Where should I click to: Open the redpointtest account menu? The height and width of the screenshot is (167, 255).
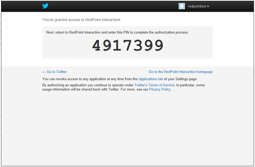click(x=197, y=6)
